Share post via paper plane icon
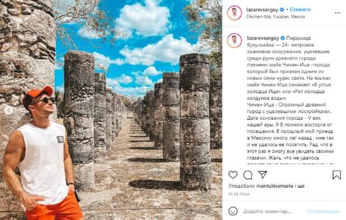The width and height of the screenshot is (346, 220). pyautogui.click(x=263, y=175)
